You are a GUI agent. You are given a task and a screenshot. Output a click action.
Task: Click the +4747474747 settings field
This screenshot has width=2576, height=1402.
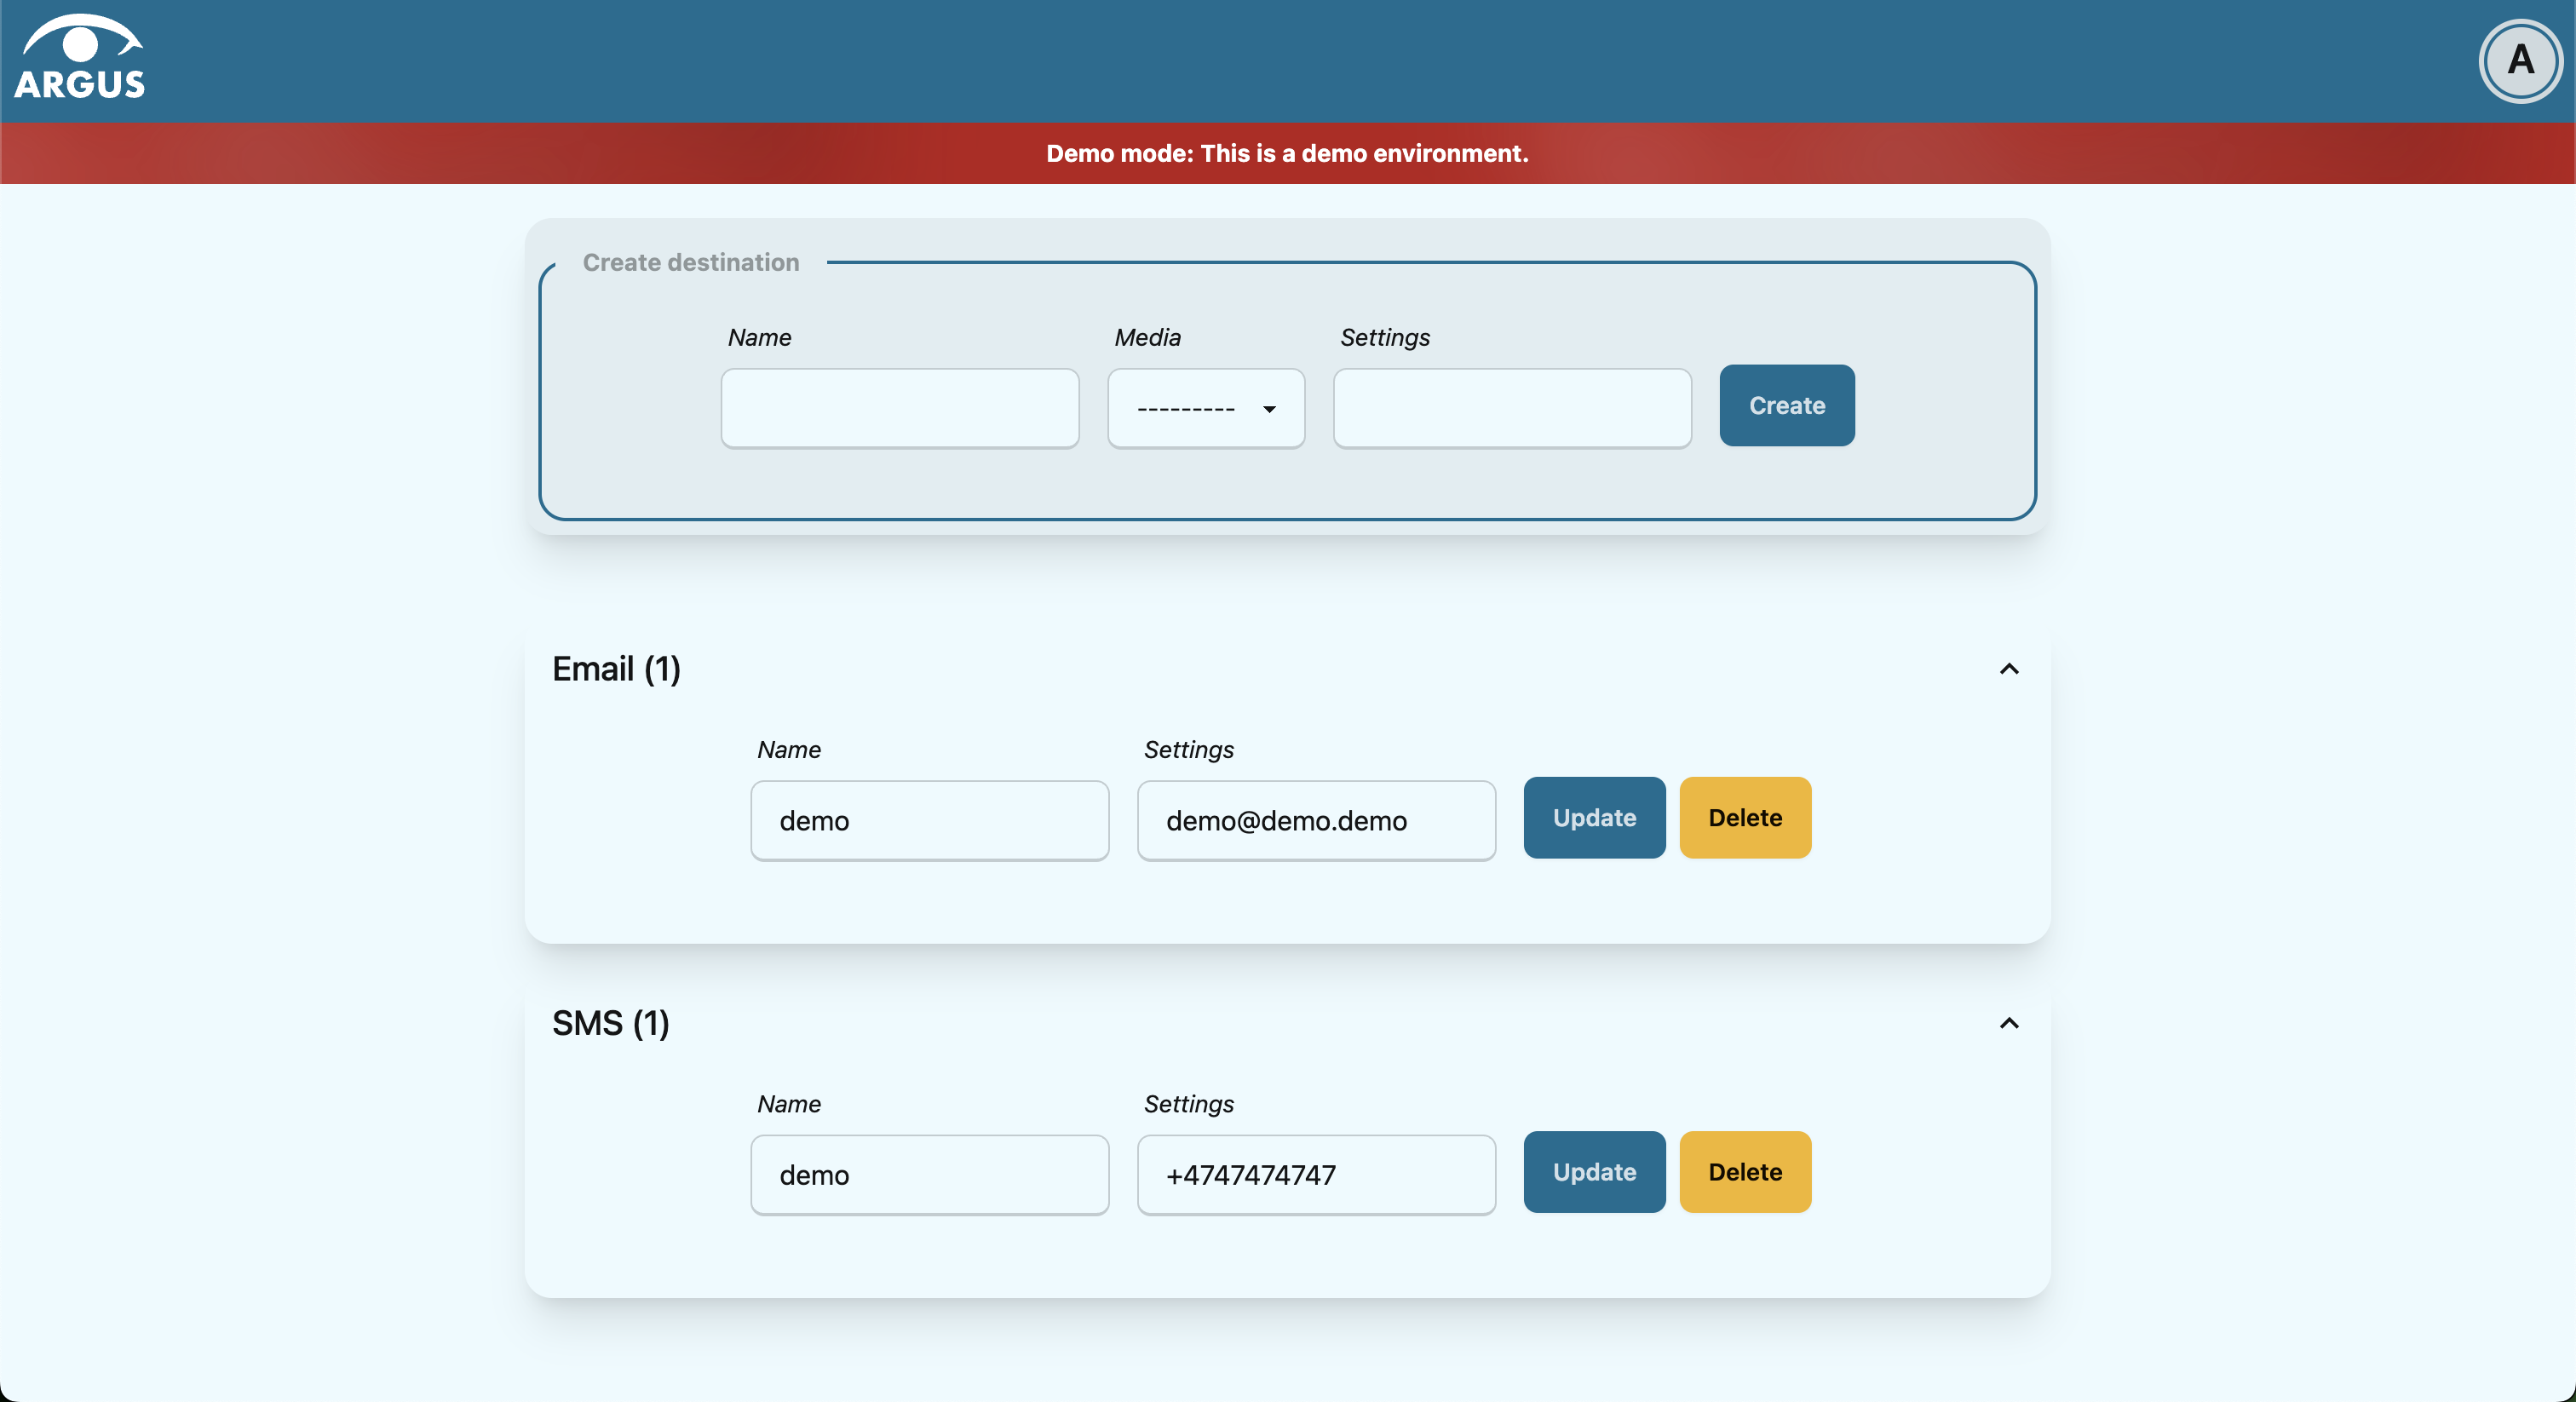1316,1174
